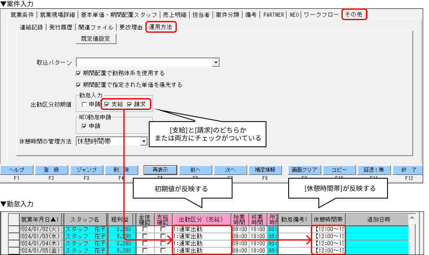Select row header for 2024/01/02 row
The image size is (429, 255).
tap(14, 229)
